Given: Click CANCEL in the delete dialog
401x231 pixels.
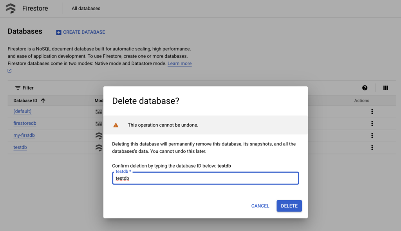Looking at the screenshot, I should tap(260, 206).
